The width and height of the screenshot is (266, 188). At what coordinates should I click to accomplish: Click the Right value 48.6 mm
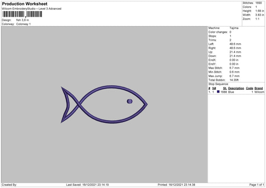click(235, 48)
